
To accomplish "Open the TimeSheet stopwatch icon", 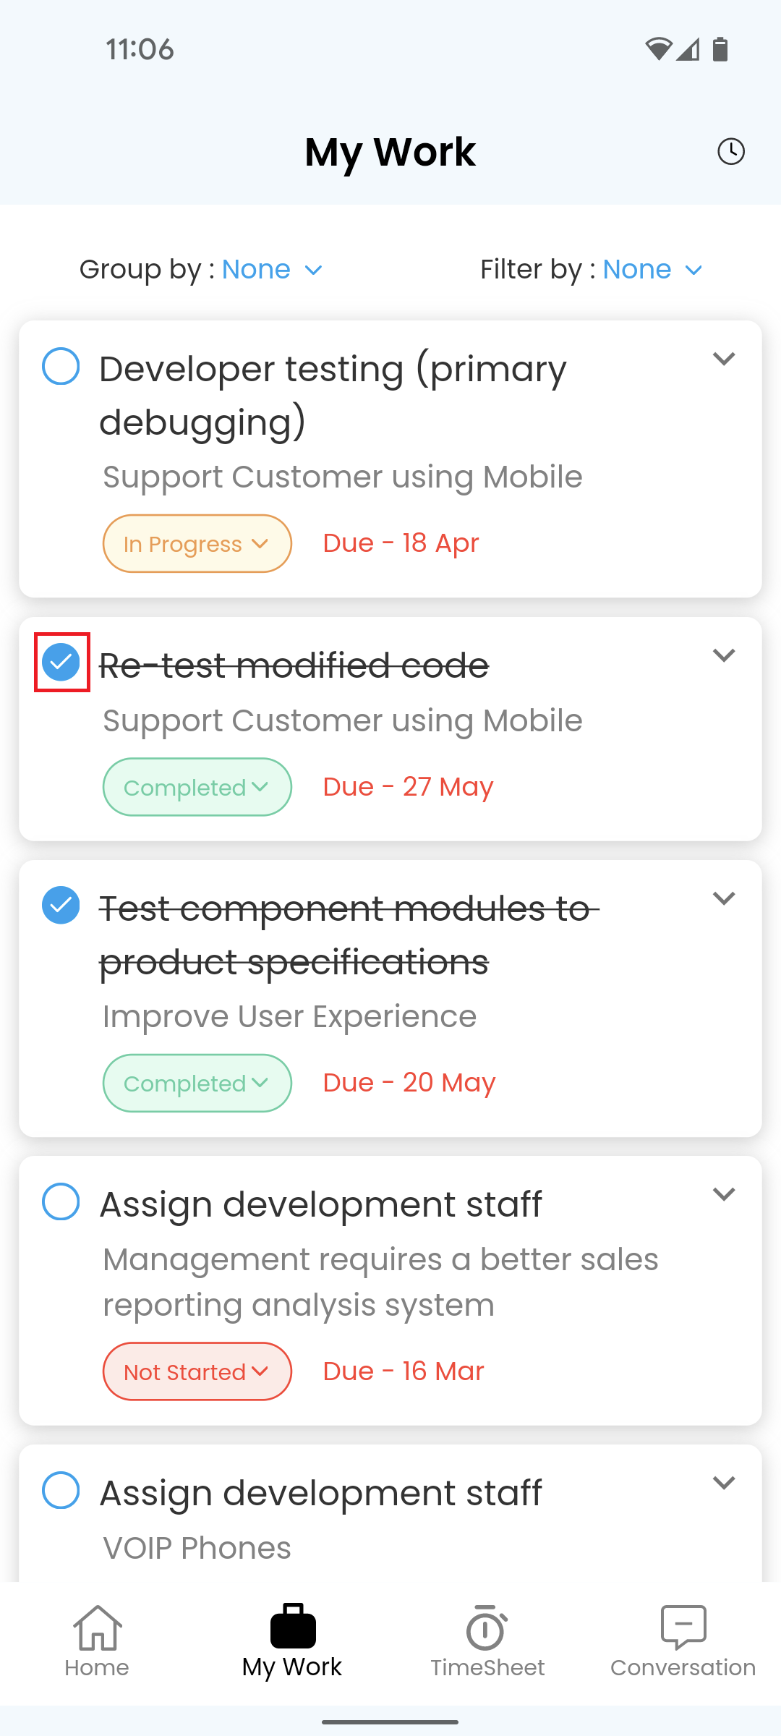I will (487, 1627).
